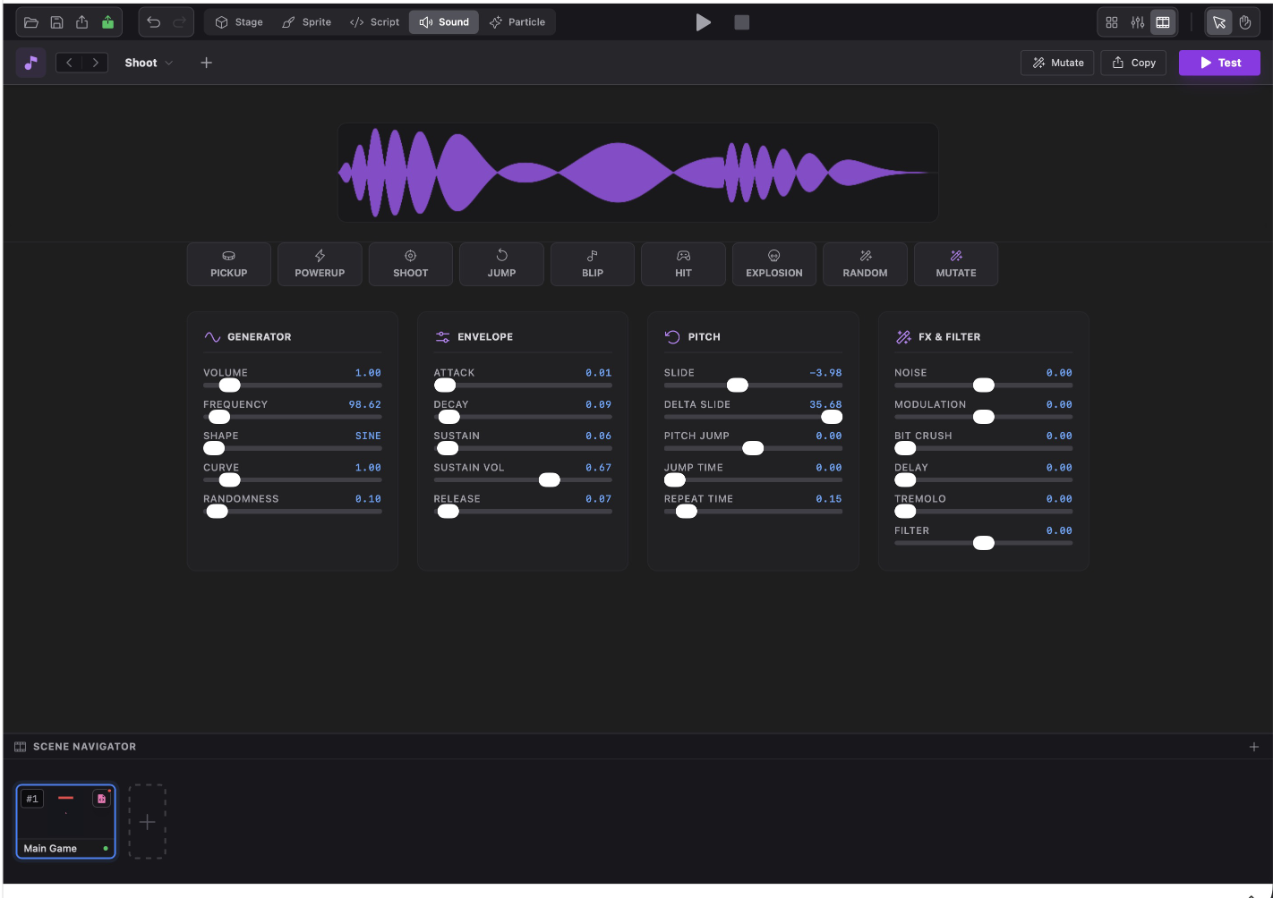
Task: Add a new sound with plus icon
Action: 207,63
